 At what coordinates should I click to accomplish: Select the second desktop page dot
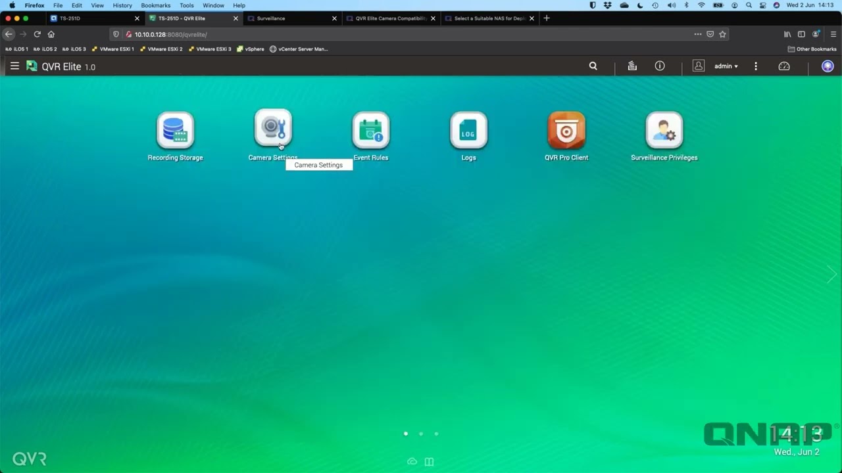pyautogui.click(x=421, y=434)
